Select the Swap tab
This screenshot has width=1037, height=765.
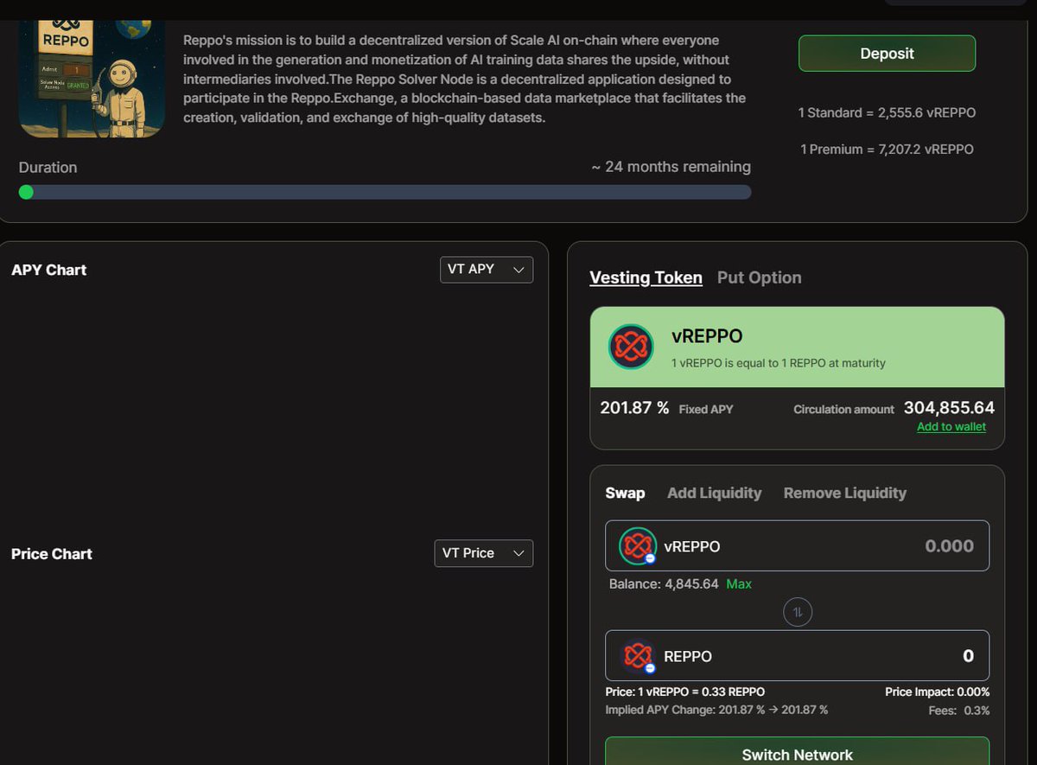click(x=625, y=493)
